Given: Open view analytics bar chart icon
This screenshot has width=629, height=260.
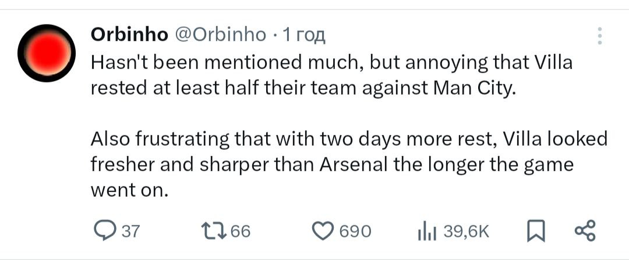Looking at the screenshot, I should 426,232.
